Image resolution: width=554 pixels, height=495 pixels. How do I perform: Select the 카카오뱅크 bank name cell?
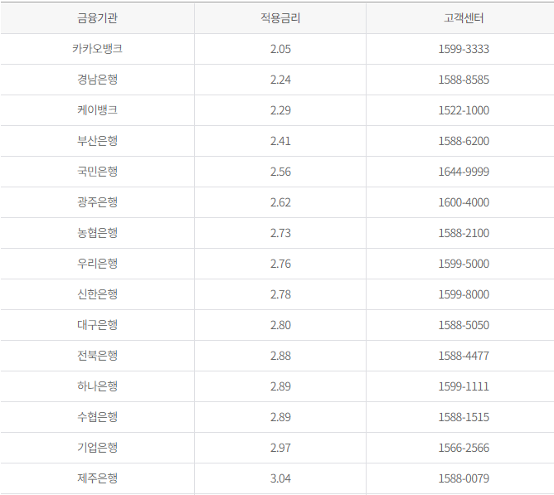(97, 49)
